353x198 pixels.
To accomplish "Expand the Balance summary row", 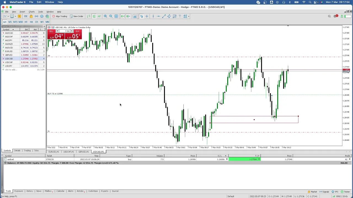I will coord(6,163).
